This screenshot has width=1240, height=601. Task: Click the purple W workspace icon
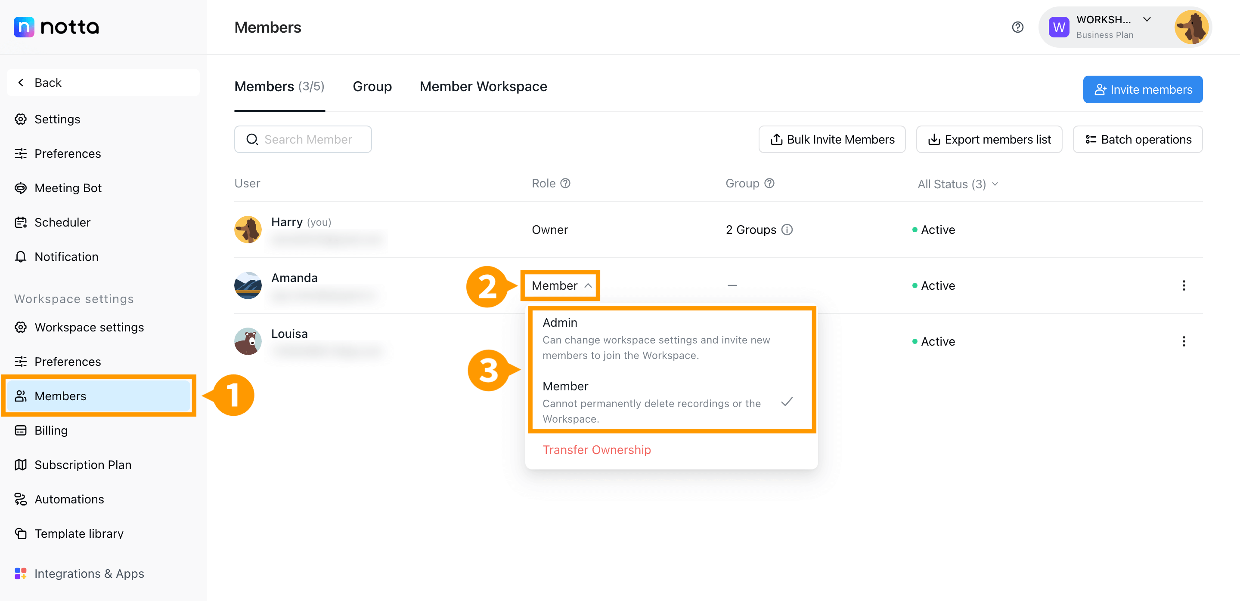point(1059,28)
